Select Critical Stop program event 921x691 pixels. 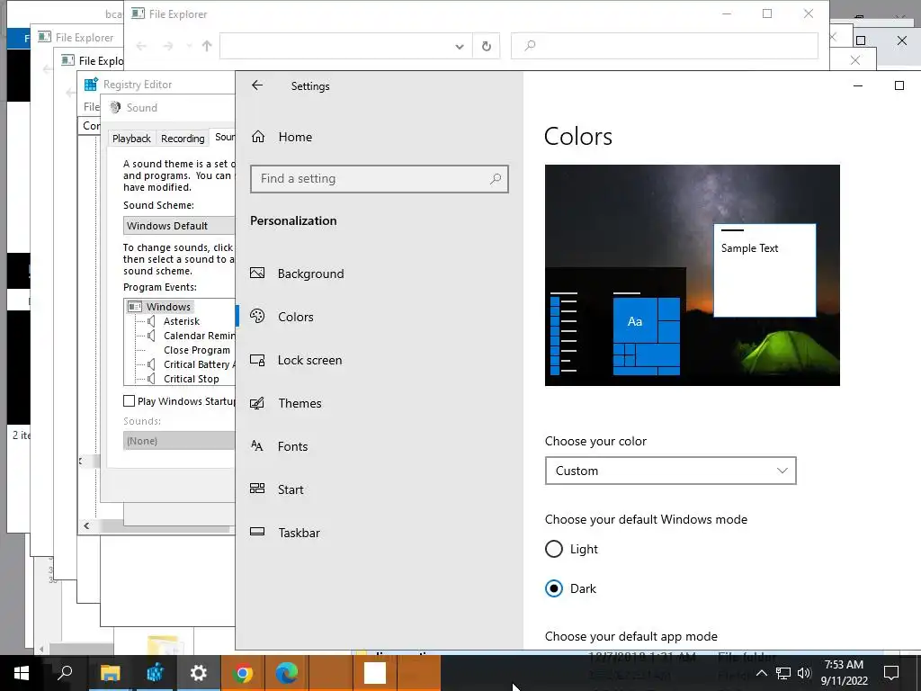192,379
